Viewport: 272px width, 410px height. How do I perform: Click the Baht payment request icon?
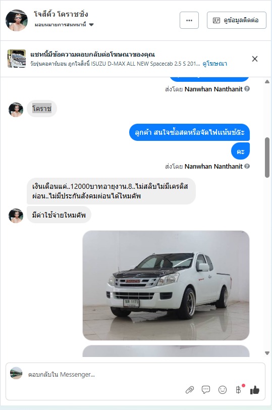coord(239,390)
